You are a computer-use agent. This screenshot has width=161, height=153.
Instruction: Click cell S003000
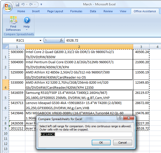point(17,54)
